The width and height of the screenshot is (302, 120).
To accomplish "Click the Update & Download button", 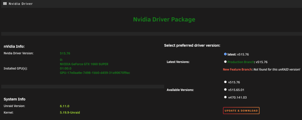I will click(241, 111).
